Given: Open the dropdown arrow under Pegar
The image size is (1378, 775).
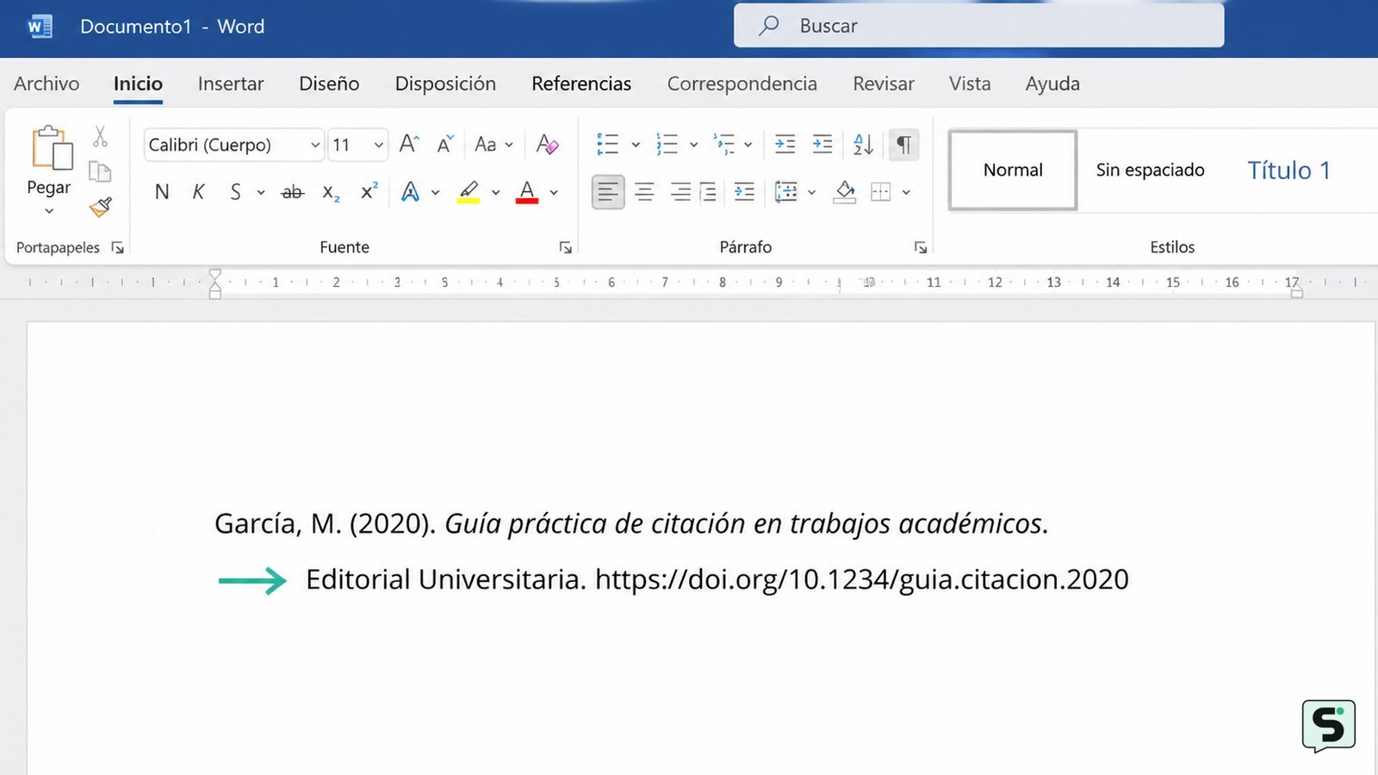Looking at the screenshot, I should tap(49, 211).
